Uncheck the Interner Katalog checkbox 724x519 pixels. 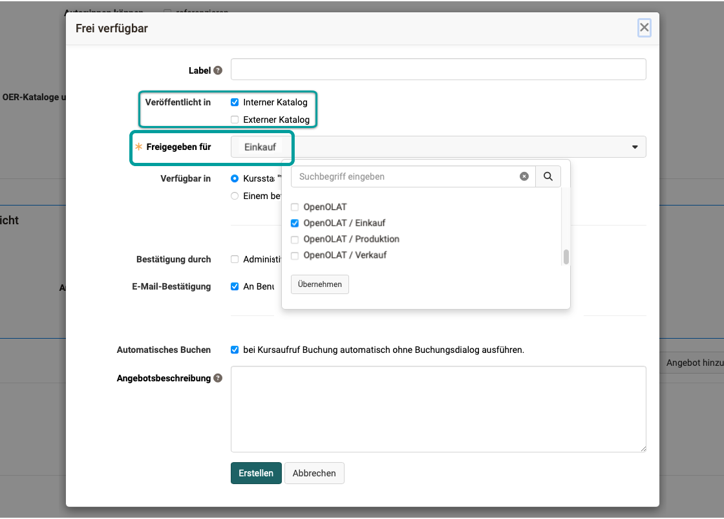[x=235, y=102]
